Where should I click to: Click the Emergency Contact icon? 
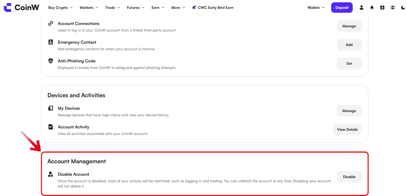click(51, 42)
